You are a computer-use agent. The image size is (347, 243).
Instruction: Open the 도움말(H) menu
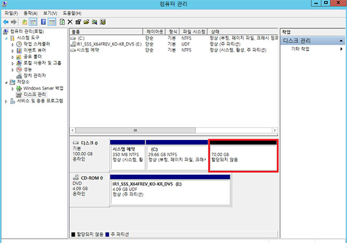(x=72, y=13)
